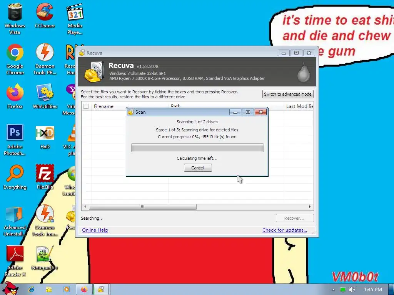Close the Scan dialog with red X
The width and height of the screenshot is (394, 295).
[x=260, y=112]
